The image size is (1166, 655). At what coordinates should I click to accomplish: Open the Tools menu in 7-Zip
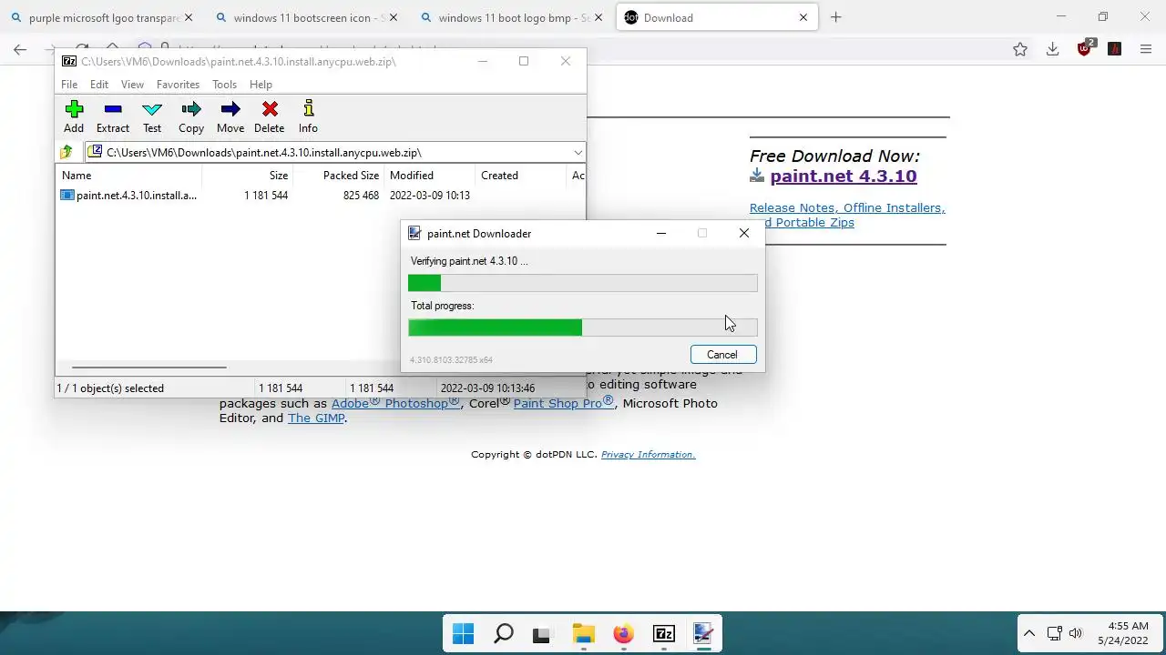coord(224,85)
